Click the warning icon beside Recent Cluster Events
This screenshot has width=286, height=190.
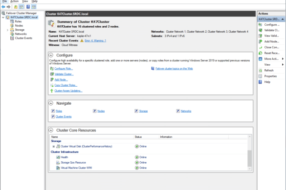tap(82, 40)
